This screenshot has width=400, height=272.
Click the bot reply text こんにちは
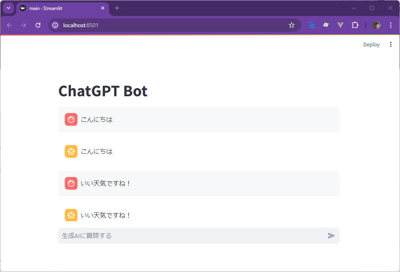97,151
